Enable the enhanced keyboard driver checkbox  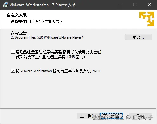coord(13,52)
